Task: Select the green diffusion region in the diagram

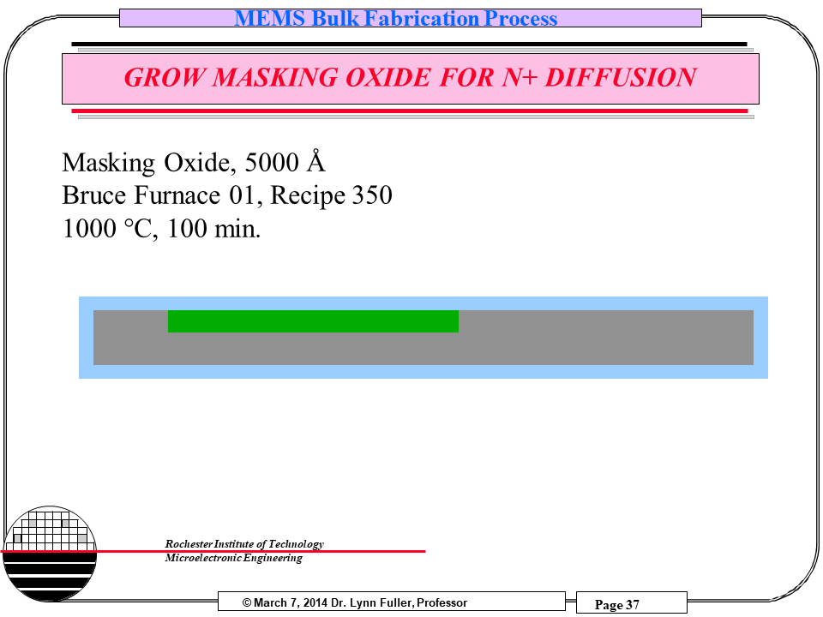Action: click(313, 321)
